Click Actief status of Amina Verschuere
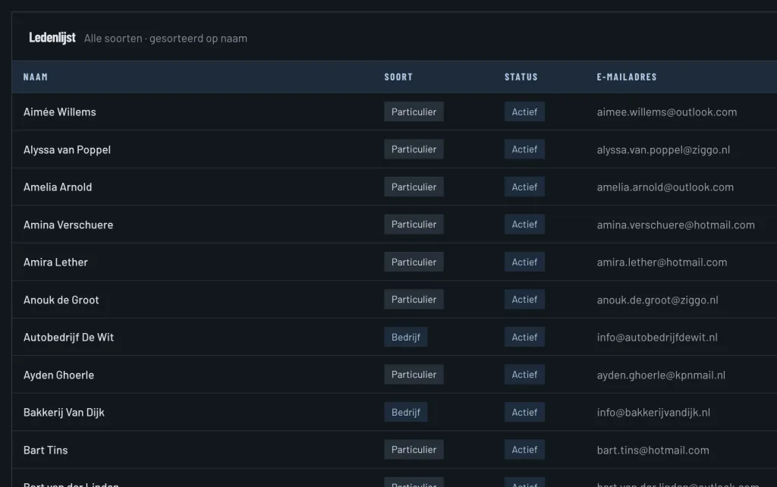This screenshot has width=777, height=487. (x=524, y=225)
